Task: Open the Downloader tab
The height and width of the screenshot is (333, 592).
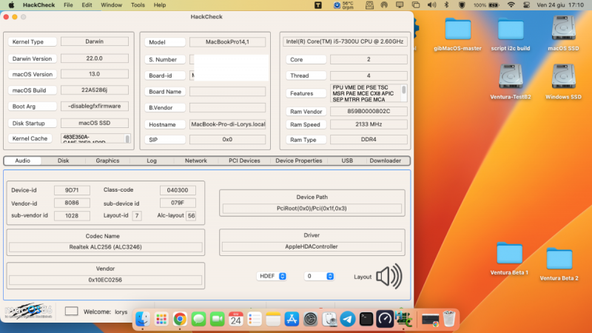Action: (385, 161)
